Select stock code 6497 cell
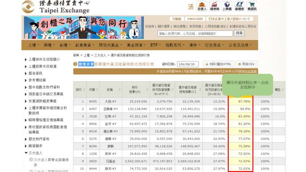The height and width of the screenshot is (172, 306). pyautogui.click(x=93, y=109)
